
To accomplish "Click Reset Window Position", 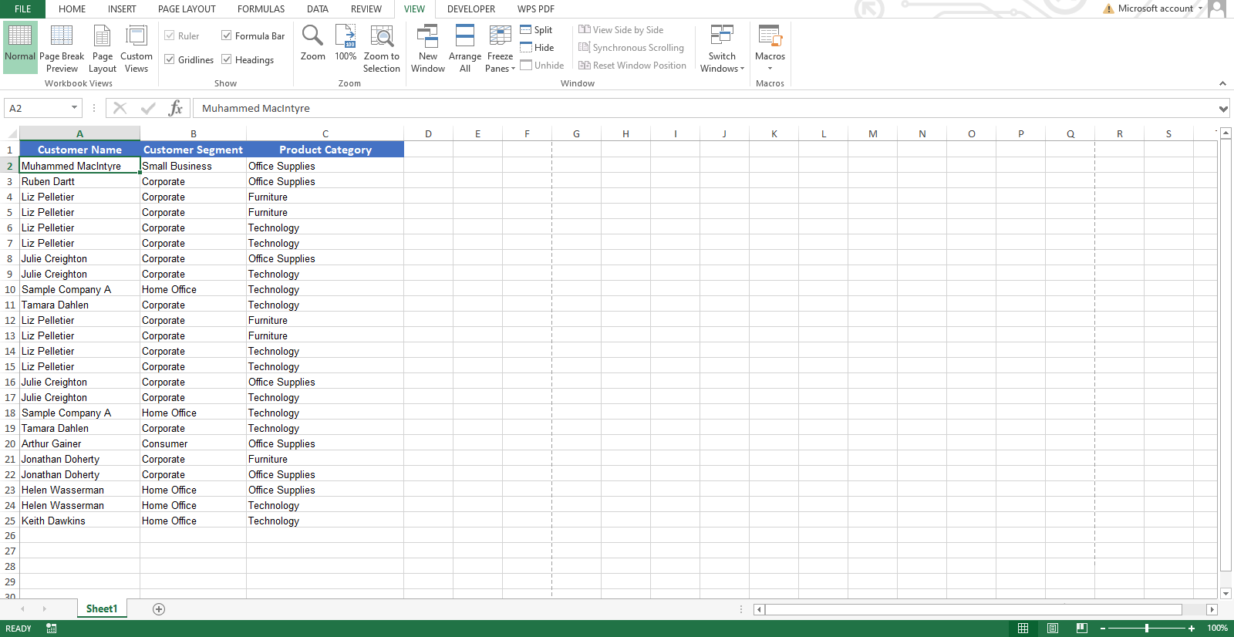I will coord(632,66).
